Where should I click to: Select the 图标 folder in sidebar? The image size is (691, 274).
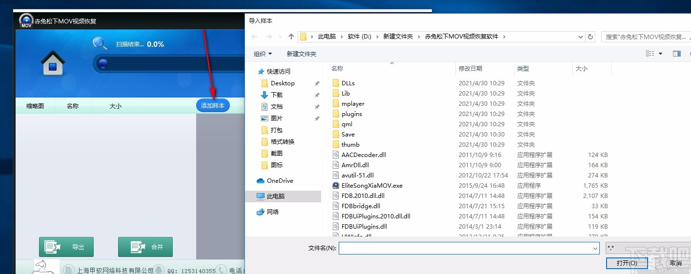[x=277, y=165]
